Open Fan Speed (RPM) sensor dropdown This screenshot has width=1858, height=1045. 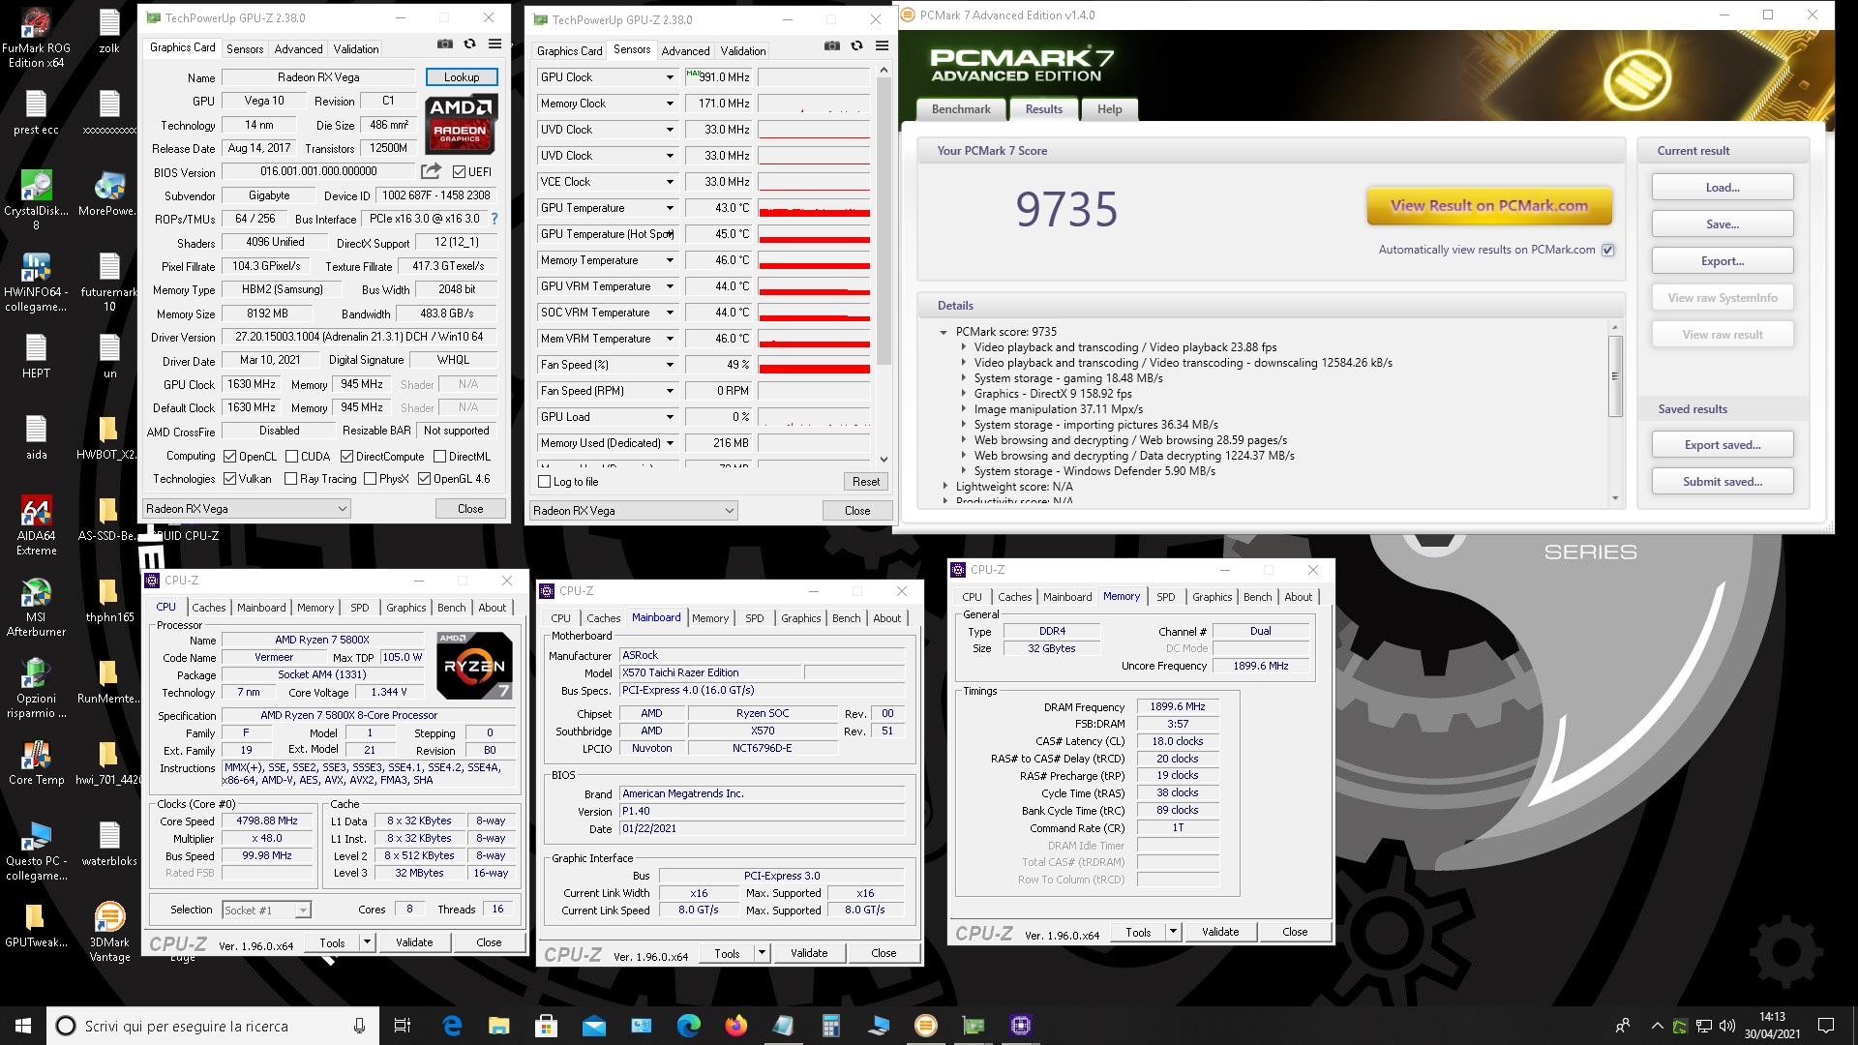click(x=670, y=391)
